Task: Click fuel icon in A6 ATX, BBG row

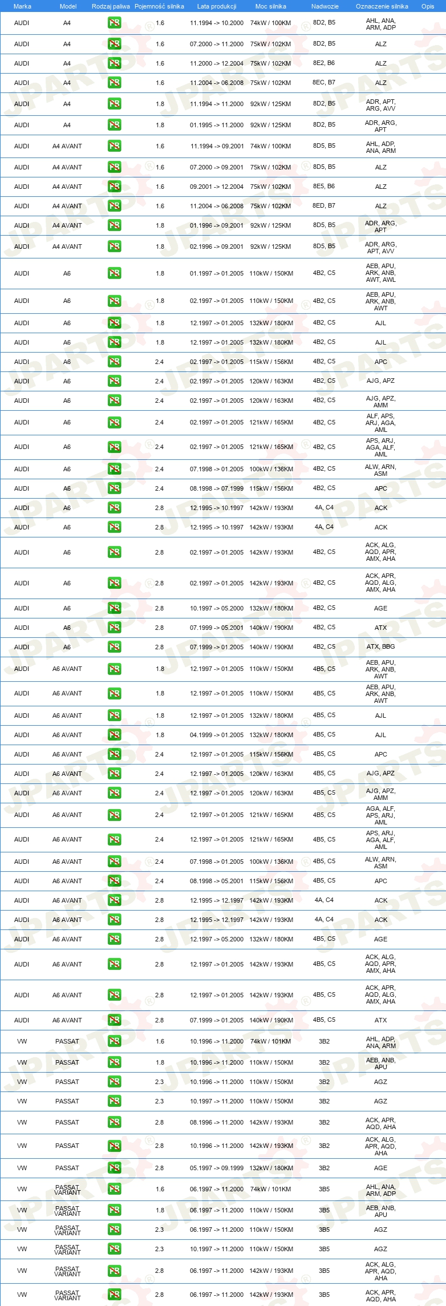Action: click(x=114, y=647)
